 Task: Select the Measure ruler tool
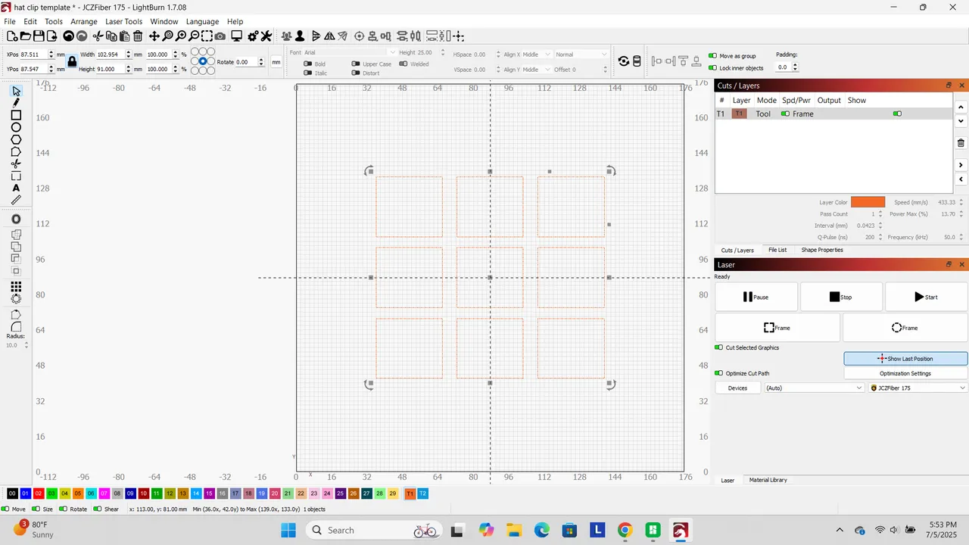[16, 200]
